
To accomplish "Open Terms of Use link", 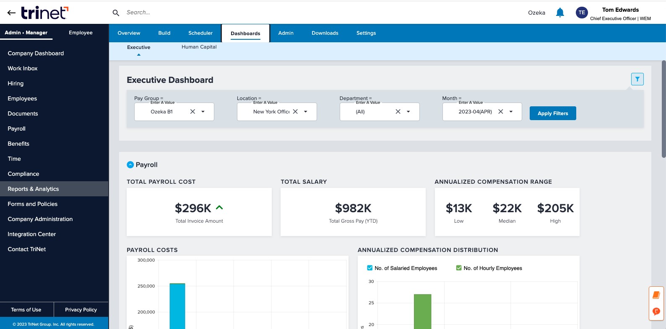I will pos(26,310).
